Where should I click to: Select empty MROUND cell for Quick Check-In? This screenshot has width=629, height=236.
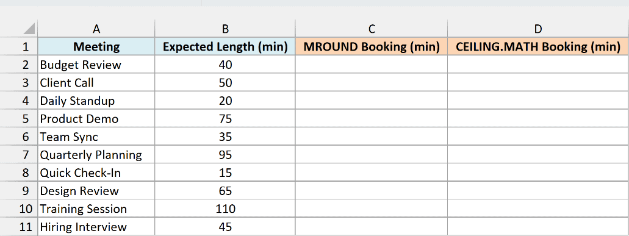tap(372, 173)
